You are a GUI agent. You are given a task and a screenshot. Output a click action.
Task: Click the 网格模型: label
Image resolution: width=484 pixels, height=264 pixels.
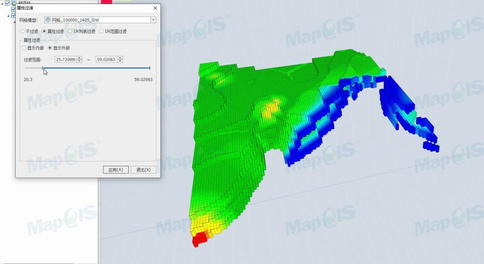[28, 20]
